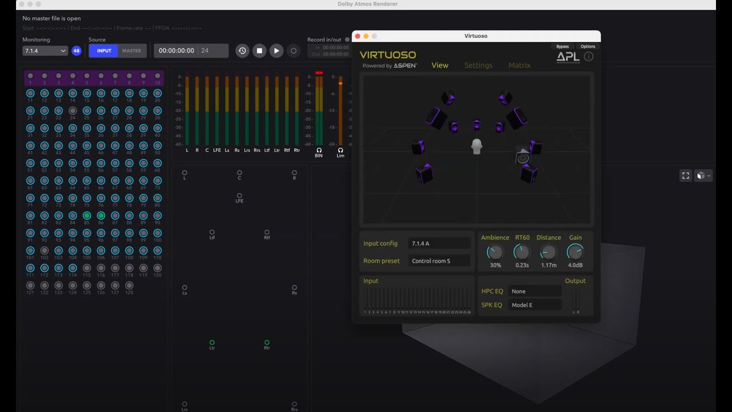Click the center speaker in Virtuoso 3D view
Screen dimensions: 732x412
(x=476, y=125)
